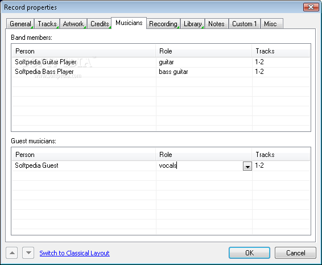Click tracks 1-2 for Softpedia Guest
Screen dimensions: 322x265
pyautogui.click(x=281, y=165)
